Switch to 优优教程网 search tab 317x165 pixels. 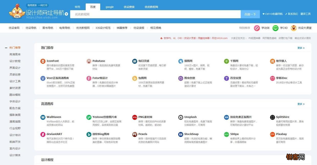(151, 7)
